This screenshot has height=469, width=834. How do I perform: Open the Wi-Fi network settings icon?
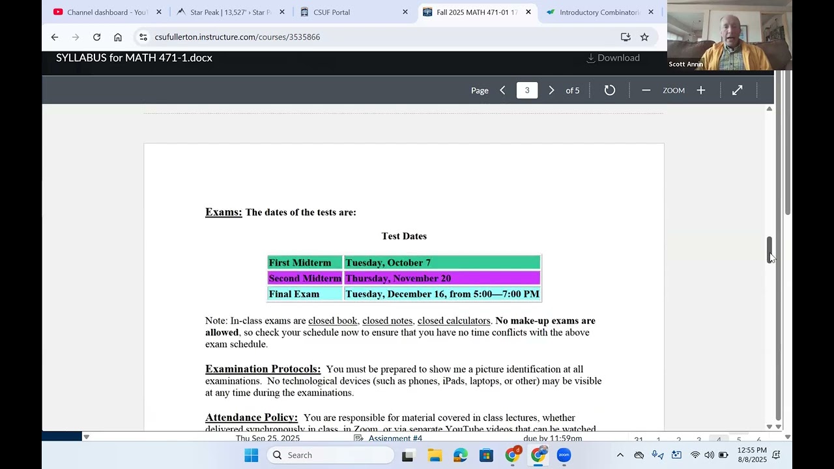pos(695,455)
